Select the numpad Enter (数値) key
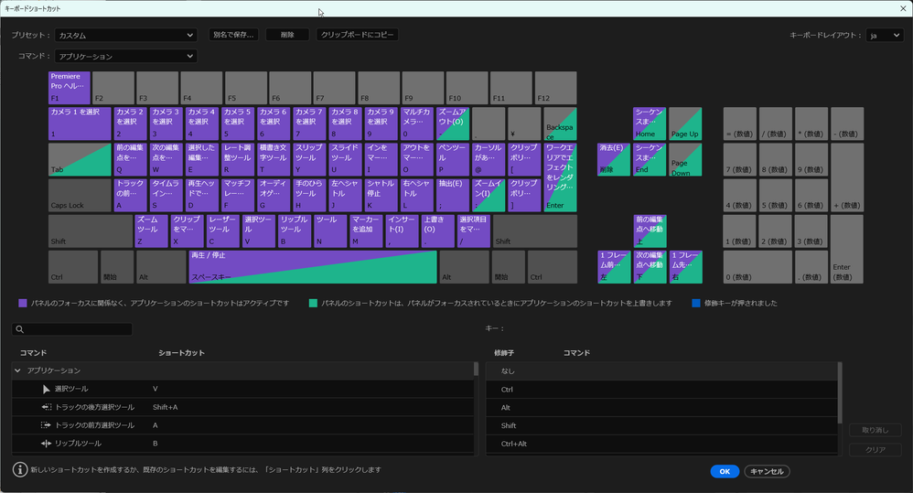913x493 pixels. (x=846, y=249)
